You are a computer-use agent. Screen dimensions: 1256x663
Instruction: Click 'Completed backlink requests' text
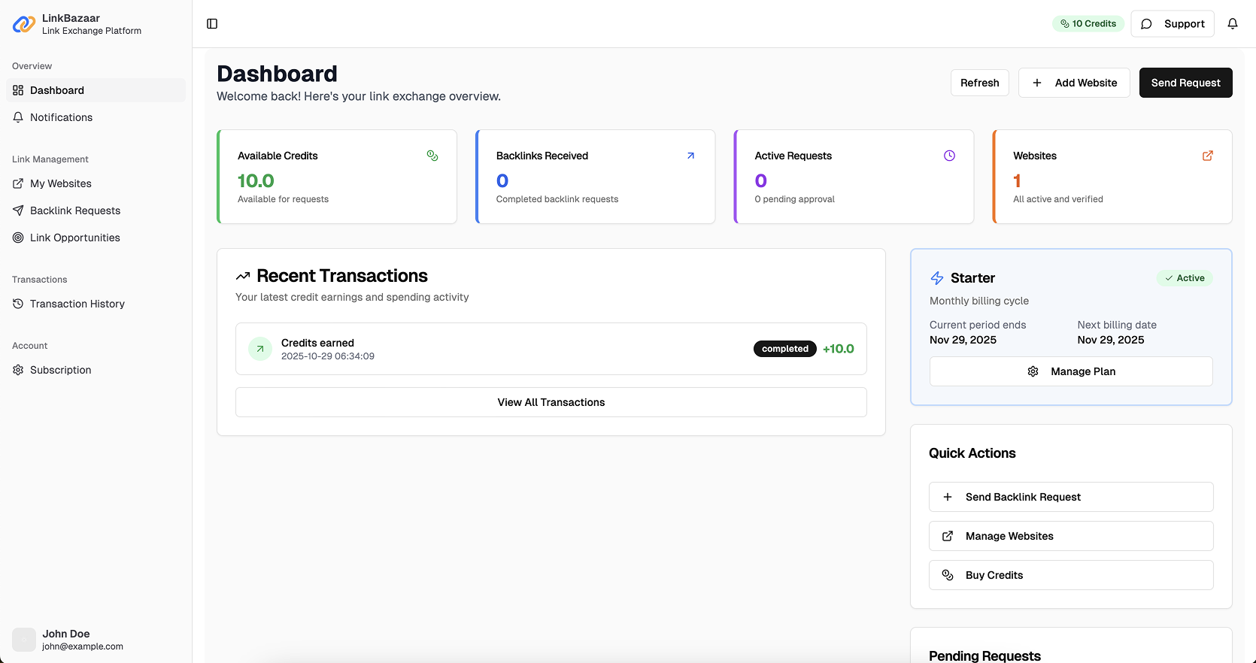point(557,199)
